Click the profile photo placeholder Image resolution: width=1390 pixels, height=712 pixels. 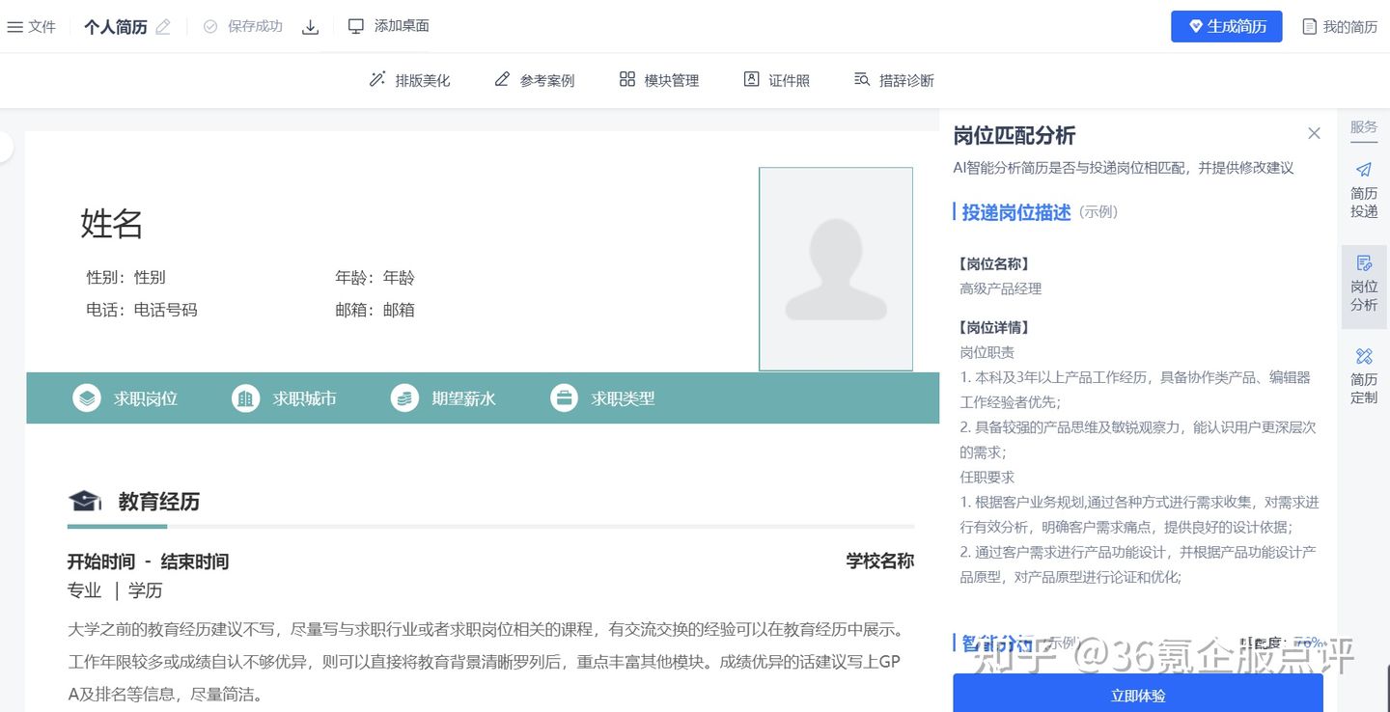pos(836,268)
